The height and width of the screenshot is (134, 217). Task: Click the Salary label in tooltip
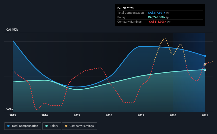122,17
